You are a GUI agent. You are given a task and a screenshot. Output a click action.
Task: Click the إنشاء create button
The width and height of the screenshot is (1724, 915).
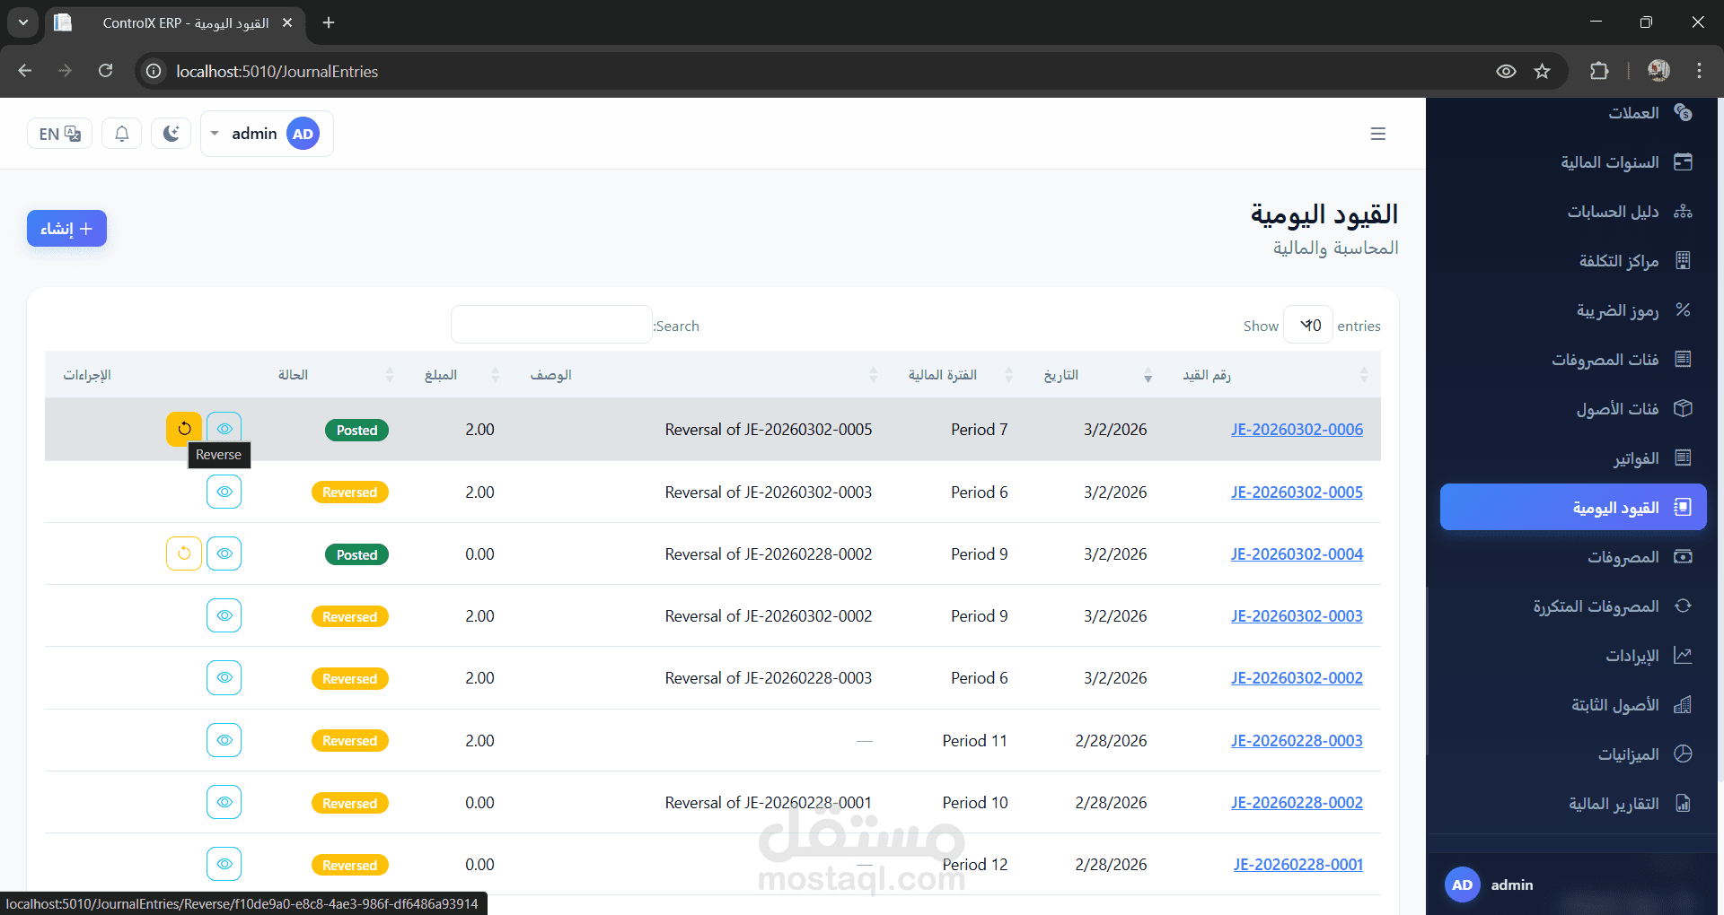67,229
